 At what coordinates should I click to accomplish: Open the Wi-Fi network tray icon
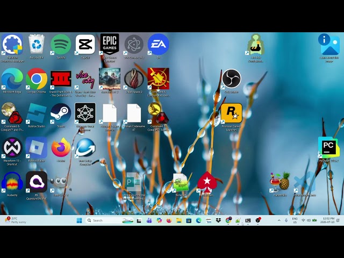pyautogui.click(x=303, y=220)
